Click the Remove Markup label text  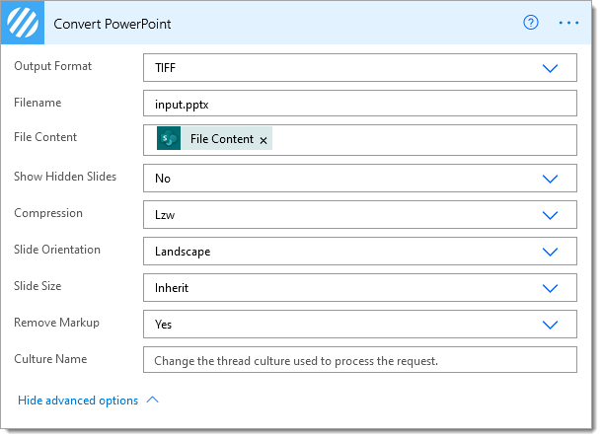[x=57, y=323]
